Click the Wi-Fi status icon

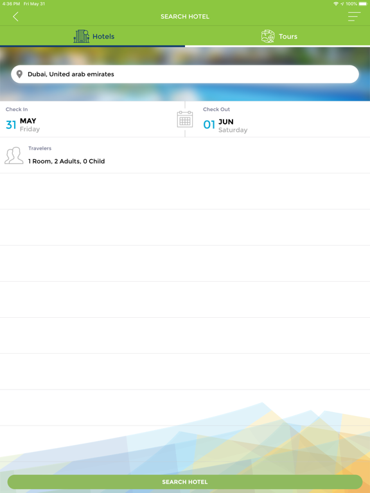click(x=336, y=4)
